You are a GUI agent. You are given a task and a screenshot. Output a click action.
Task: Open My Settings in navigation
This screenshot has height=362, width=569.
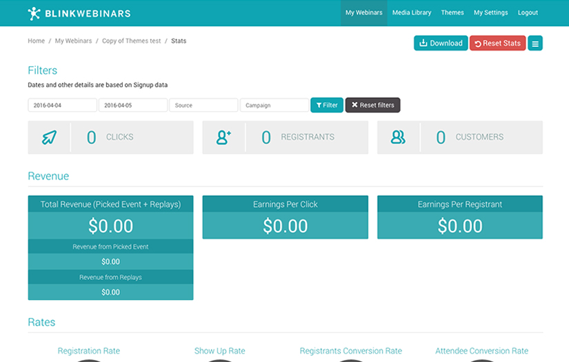pyautogui.click(x=490, y=12)
